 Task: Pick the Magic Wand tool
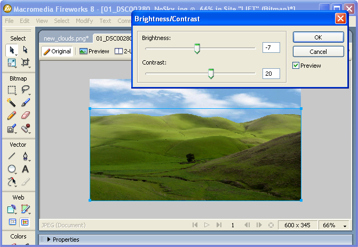(12, 102)
